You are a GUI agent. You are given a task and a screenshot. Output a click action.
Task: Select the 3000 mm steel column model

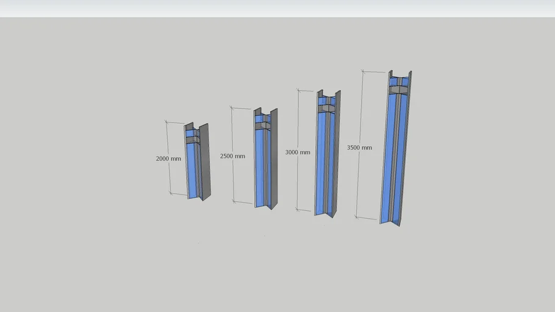point(328,154)
